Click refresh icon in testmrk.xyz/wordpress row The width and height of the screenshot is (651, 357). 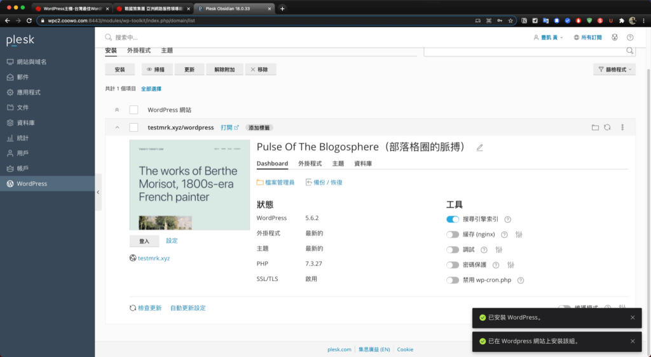coord(607,127)
